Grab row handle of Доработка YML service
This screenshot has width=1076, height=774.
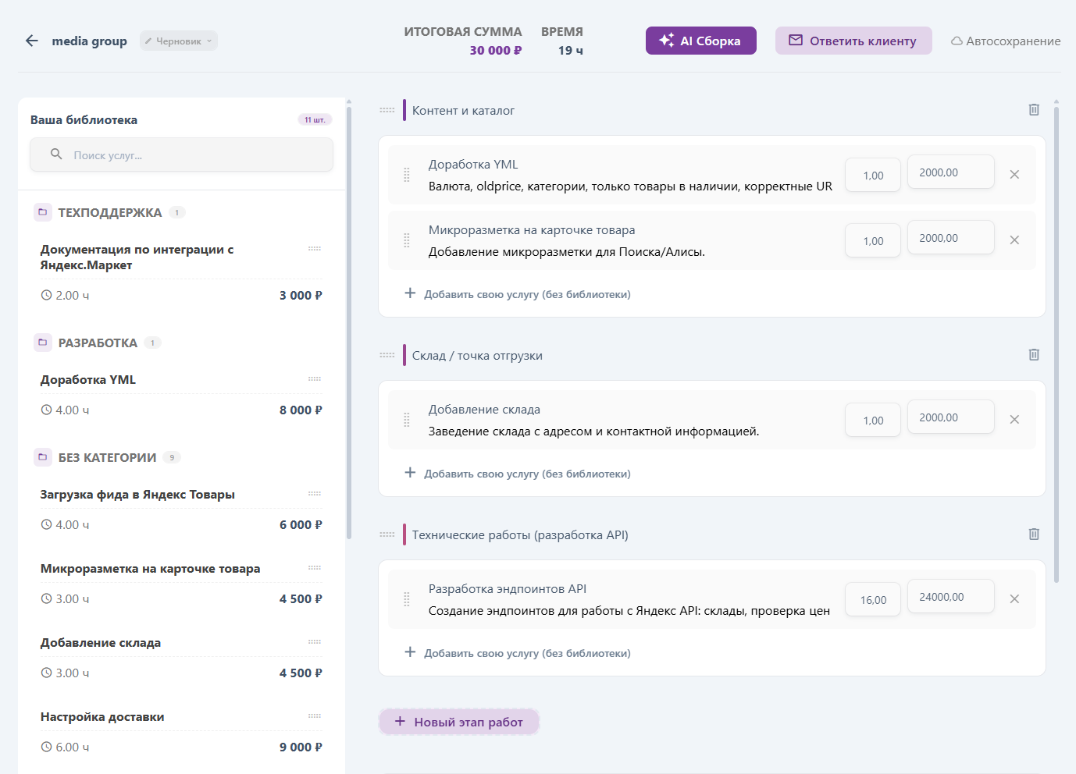pyautogui.click(x=406, y=175)
